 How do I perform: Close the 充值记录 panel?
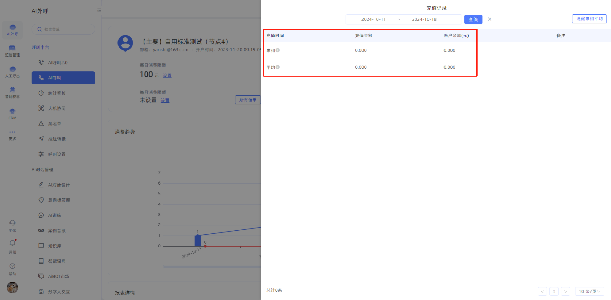click(490, 19)
